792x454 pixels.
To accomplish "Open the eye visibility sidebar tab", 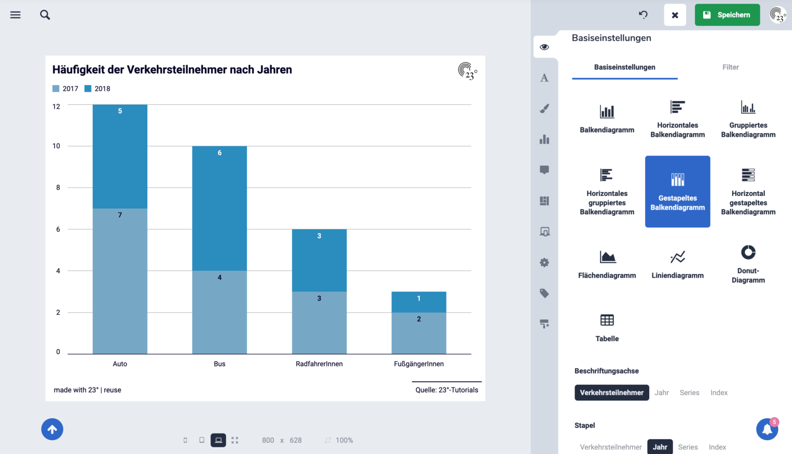I will coord(544,47).
